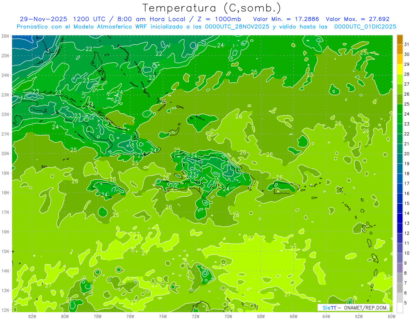The height and width of the screenshot is (321, 416).
Task: Click the "Valor Max. = 27.692" value
Action: 357,19
